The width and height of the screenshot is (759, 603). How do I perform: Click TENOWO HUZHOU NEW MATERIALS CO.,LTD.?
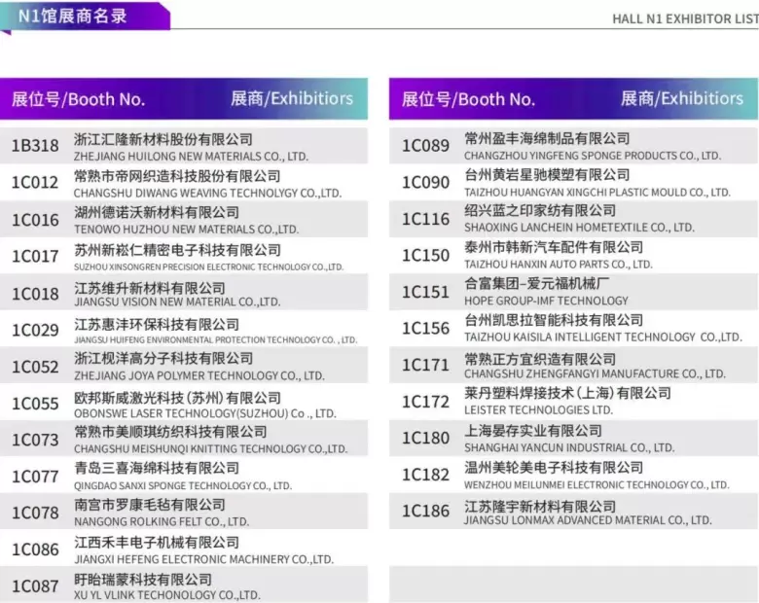click(x=187, y=230)
